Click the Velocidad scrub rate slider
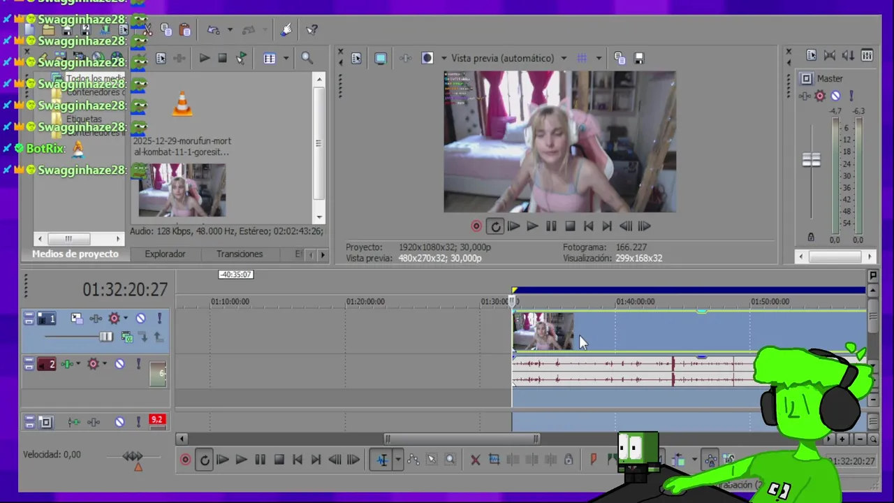 (x=133, y=456)
